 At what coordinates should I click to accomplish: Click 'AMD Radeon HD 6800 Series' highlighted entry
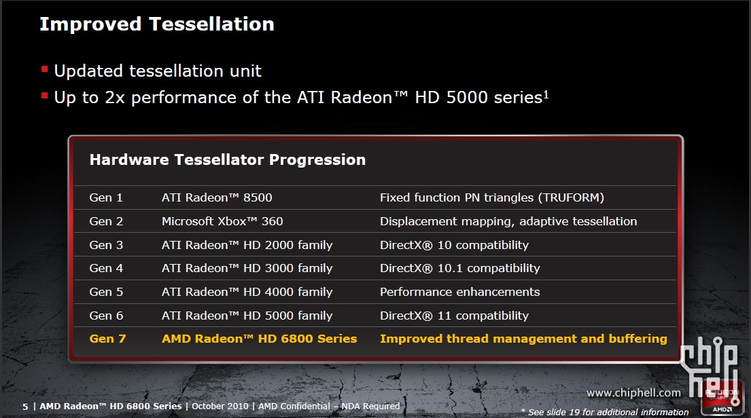coord(259,339)
